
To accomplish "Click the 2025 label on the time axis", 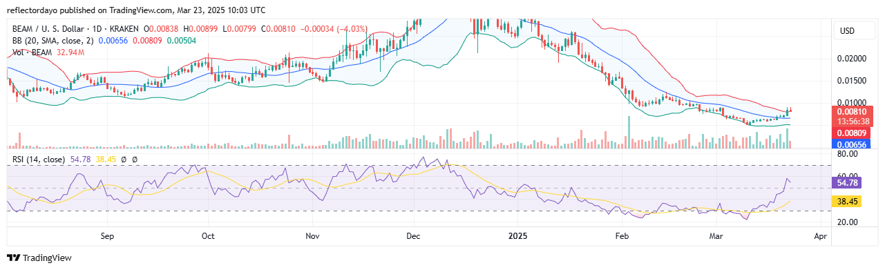I will (517, 236).
